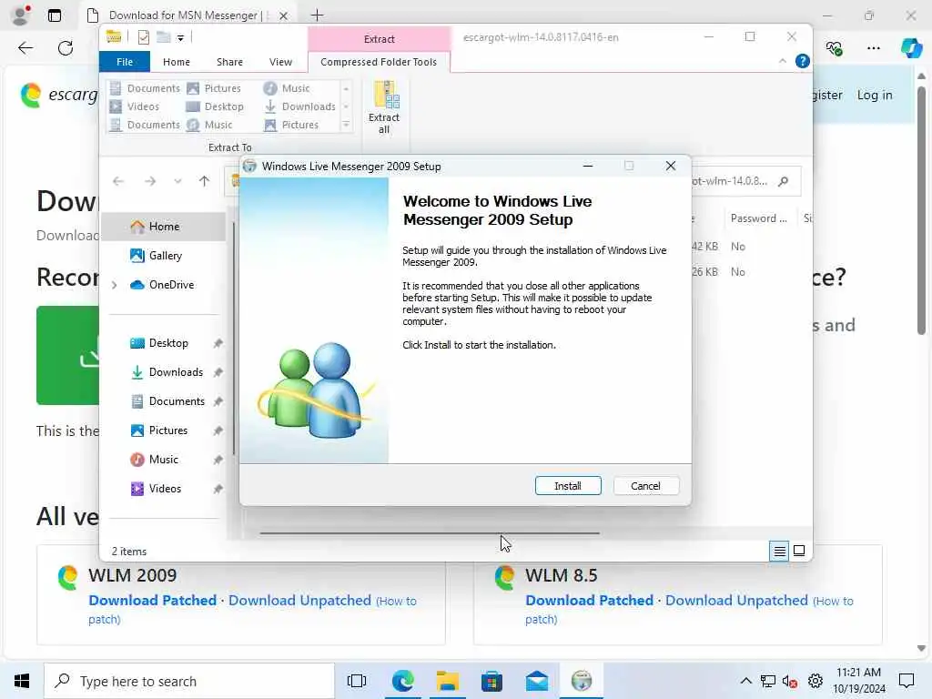Click Log in on Escargot webpage

click(875, 95)
